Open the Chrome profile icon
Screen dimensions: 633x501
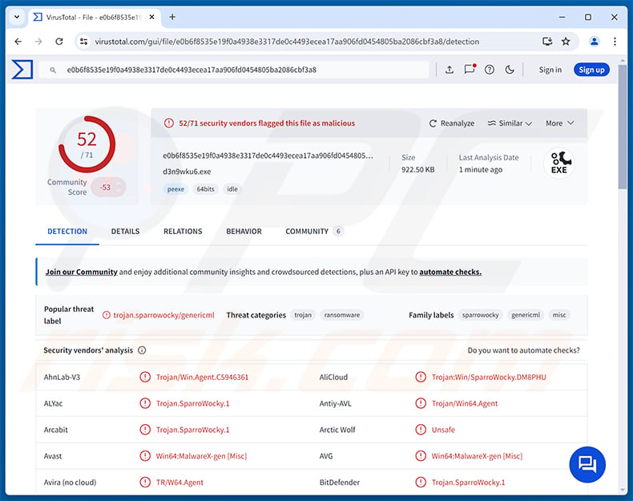point(595,41)
